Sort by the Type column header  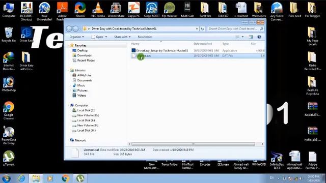pos(226,44)
